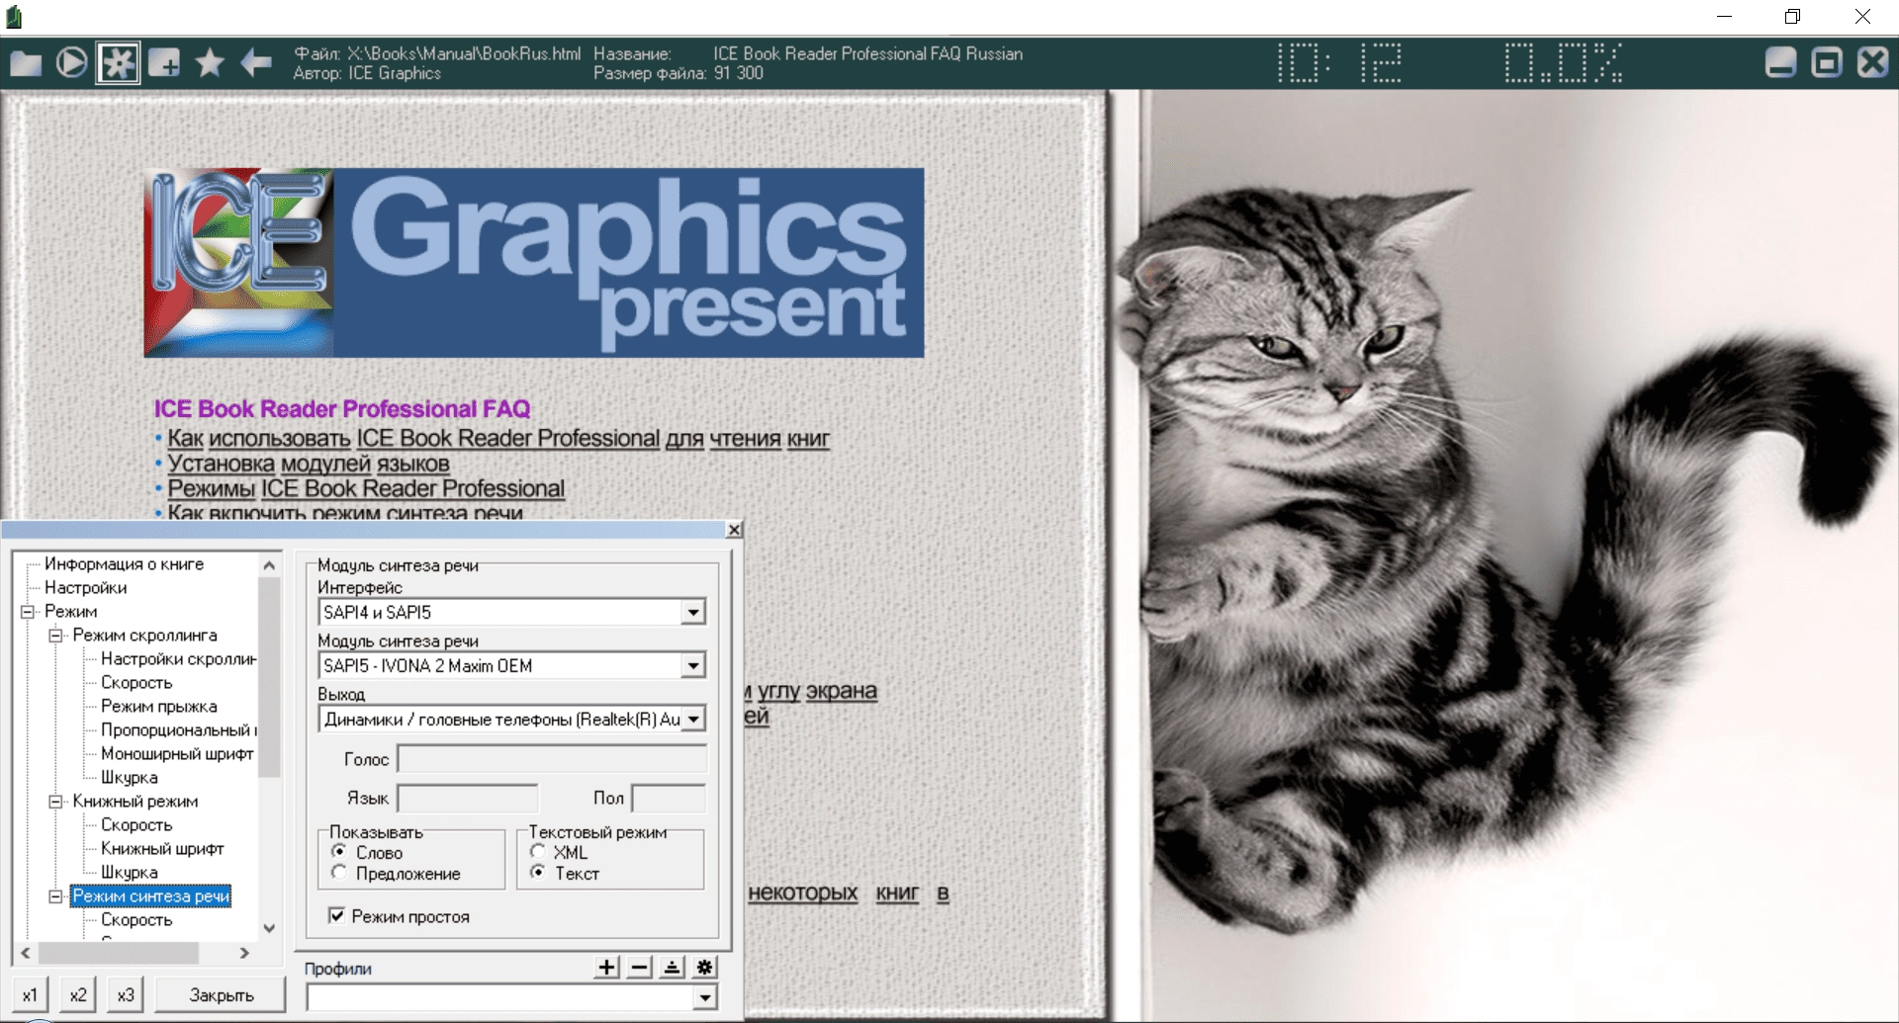
Task: Open link Установка модулей языков
Action: click(308, 464)
